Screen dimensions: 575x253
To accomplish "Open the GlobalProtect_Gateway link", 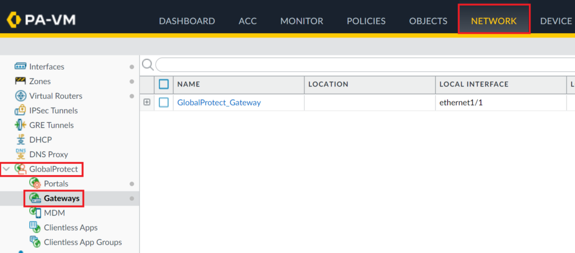I will click(x=219, y=103).
